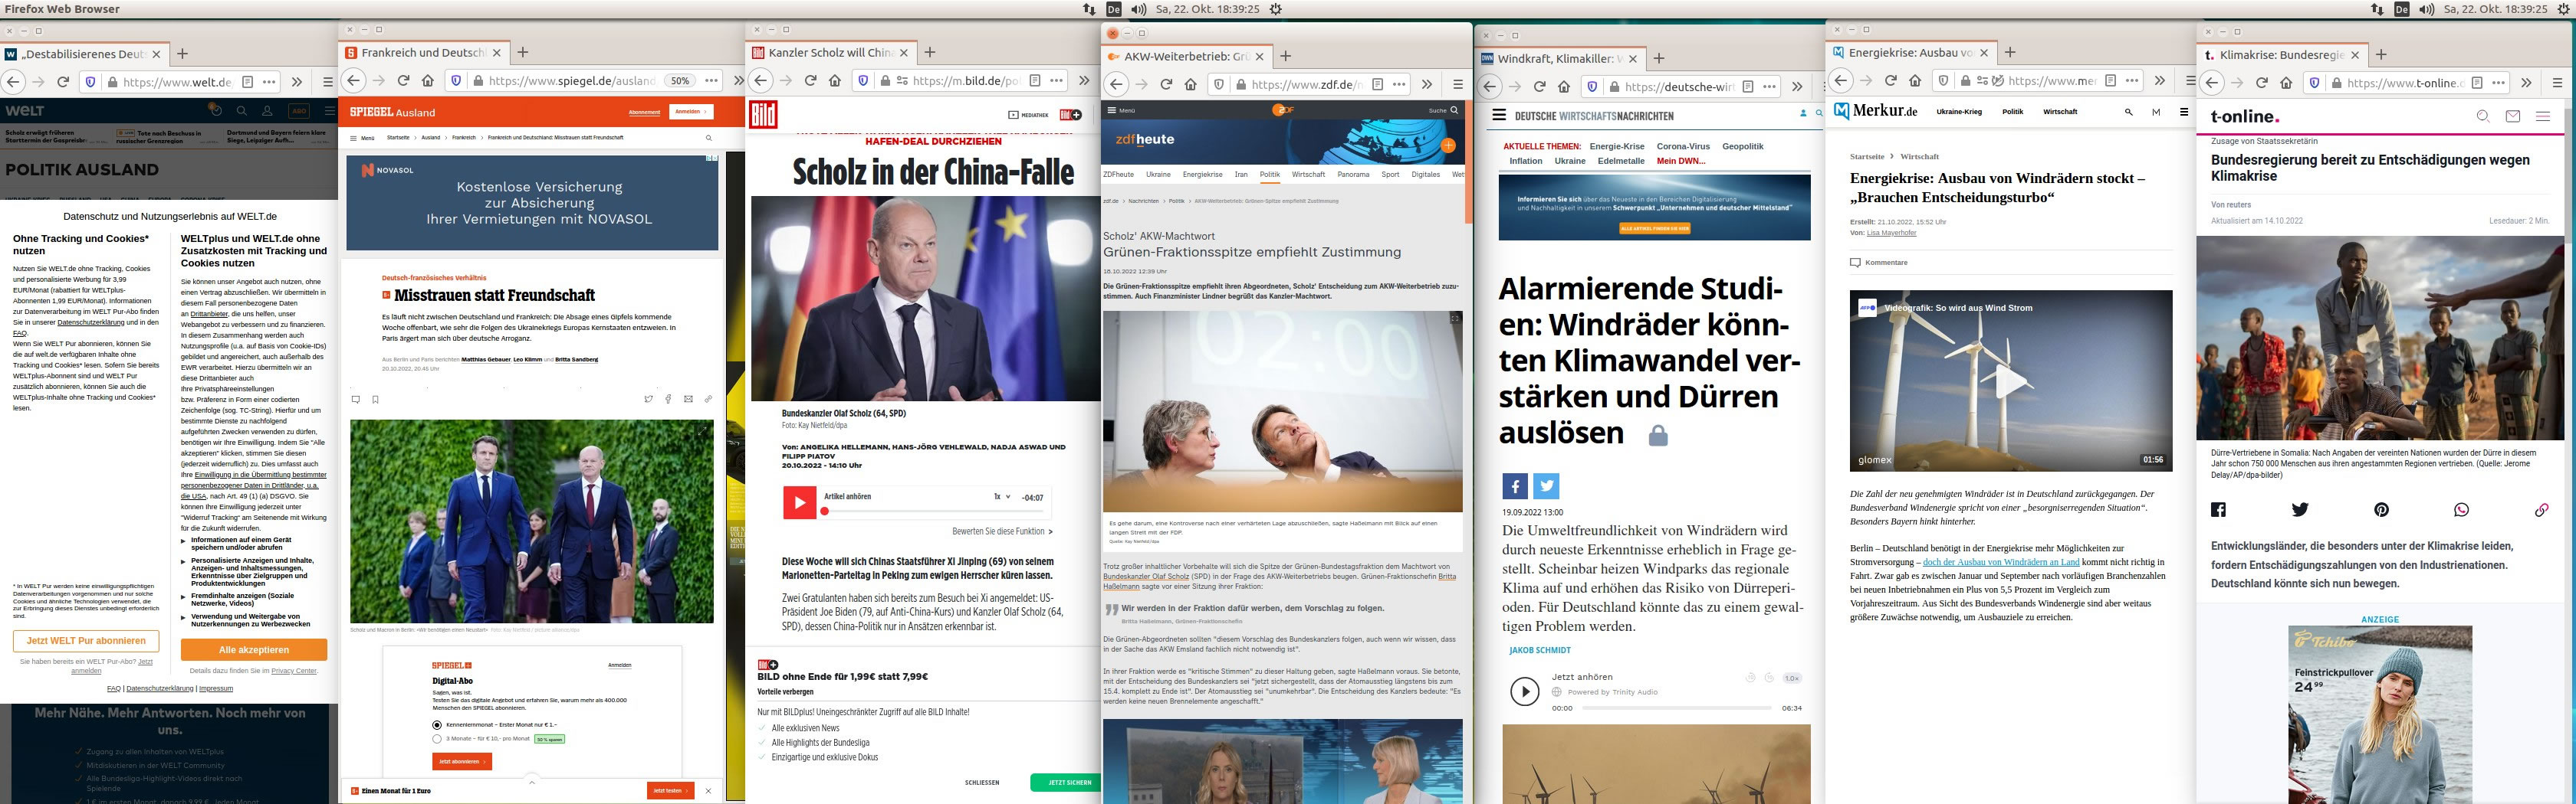Dismiss the BILDplus offer with Schliessen
This screenshot has height=804, width=2576.
point(982,782)
